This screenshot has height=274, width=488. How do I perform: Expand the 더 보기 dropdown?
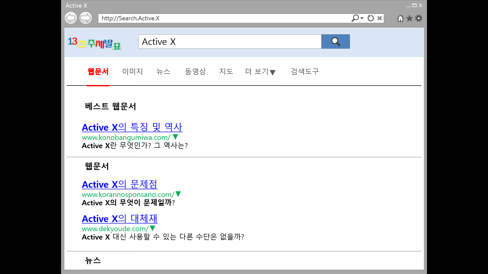(260, 72)
